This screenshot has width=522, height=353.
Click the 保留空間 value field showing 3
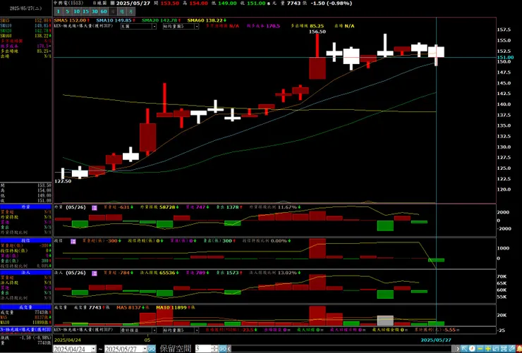pyautogui.click(x=203, y=349)
